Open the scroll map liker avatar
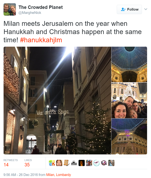Viewport: 151px width, 178px height. (x=67, y=163)
